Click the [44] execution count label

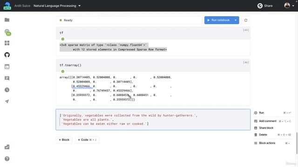(x=246, y=30)
